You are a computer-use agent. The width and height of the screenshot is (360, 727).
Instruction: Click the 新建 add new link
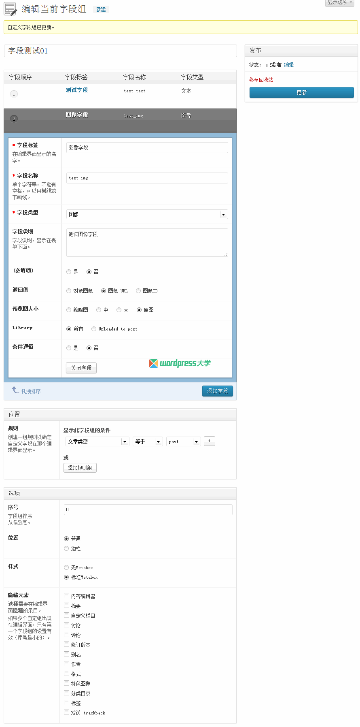[101, 9]
